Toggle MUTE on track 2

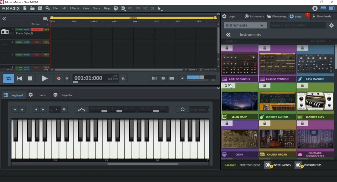pos(27,42)
